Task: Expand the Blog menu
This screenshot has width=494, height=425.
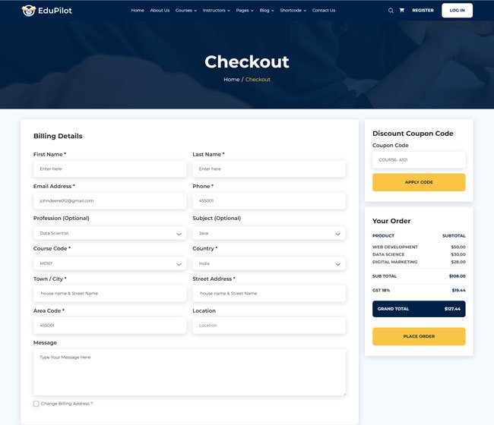Action: click(x=267, y=11)
